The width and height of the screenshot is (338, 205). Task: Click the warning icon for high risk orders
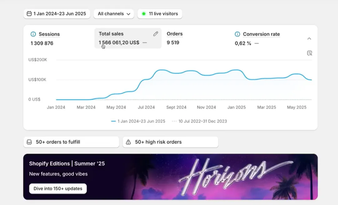128,142
